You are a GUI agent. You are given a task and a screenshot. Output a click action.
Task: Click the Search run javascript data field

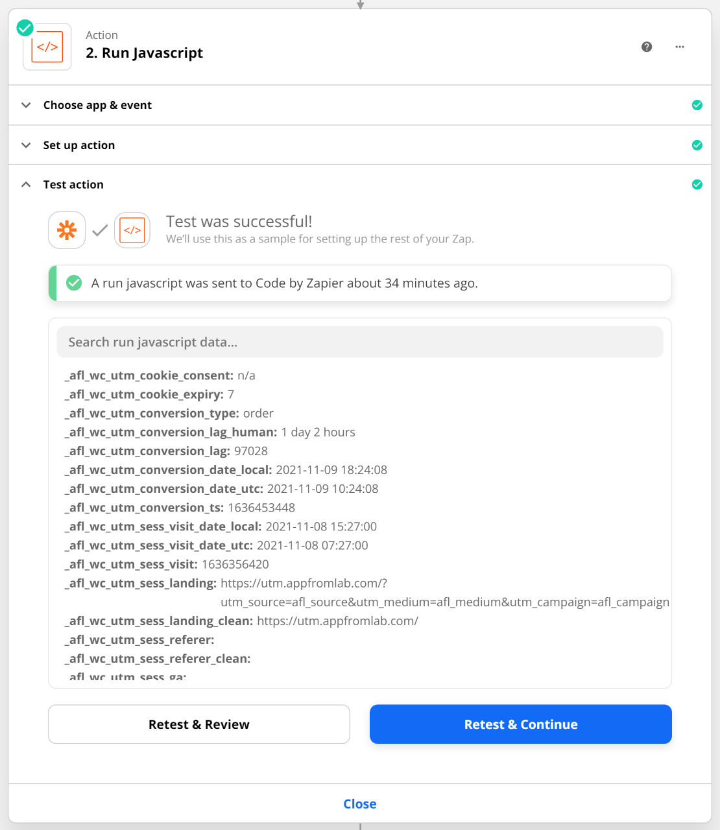tap(360, 342)
